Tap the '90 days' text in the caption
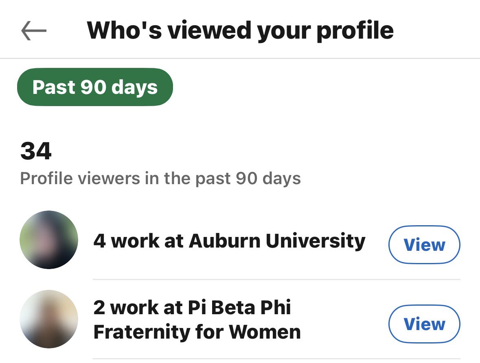 (x=268, y=178)
